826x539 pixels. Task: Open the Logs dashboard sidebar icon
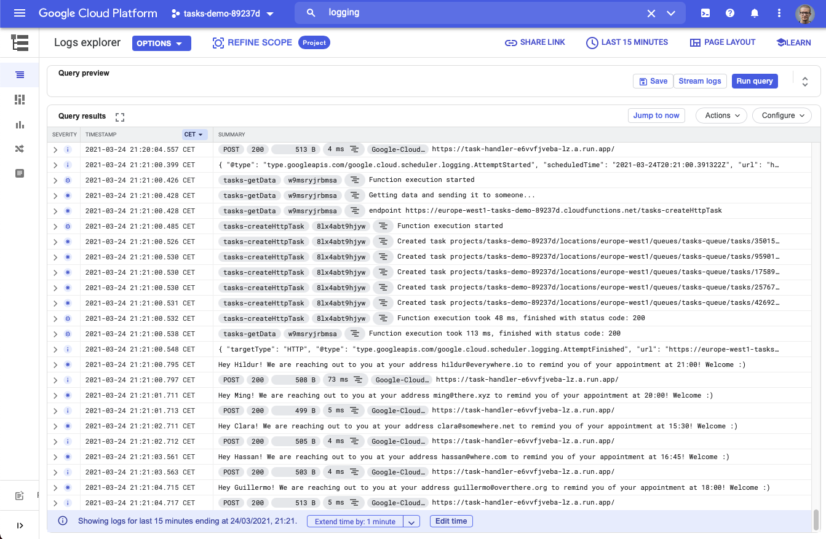tap(20, 100)
